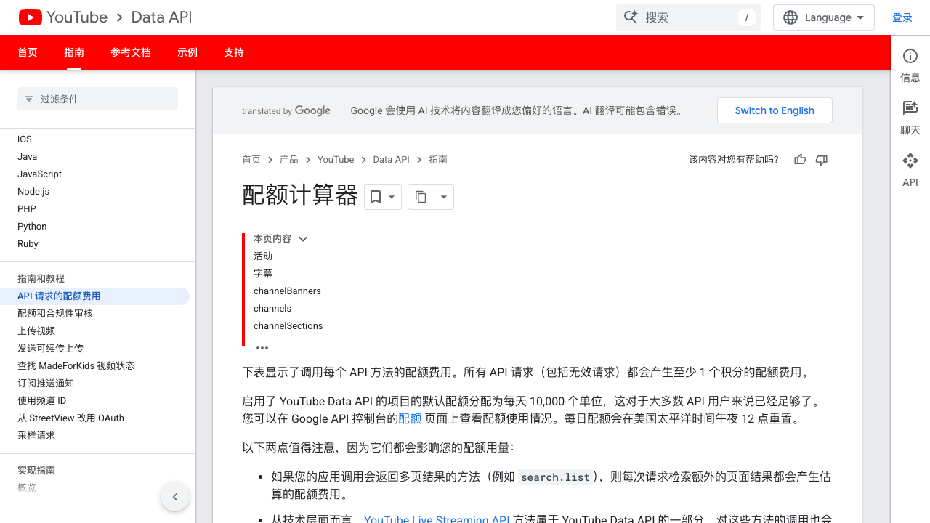Open Data API breadcrumb link

click(x=392, y=160)
